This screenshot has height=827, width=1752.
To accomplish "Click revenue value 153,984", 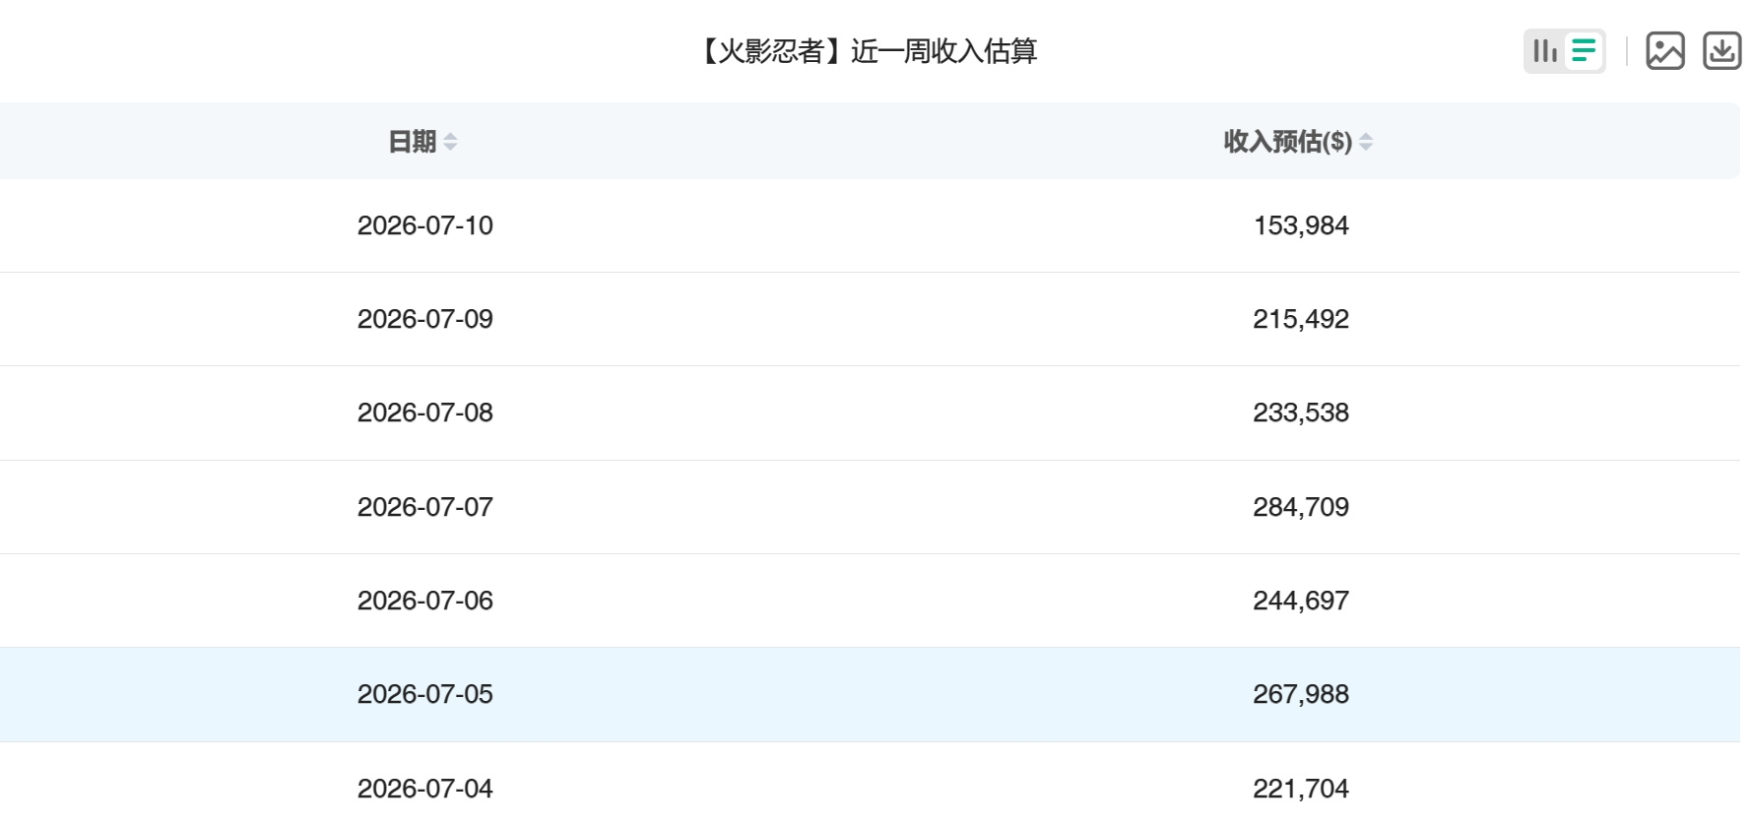I will click(1301, 225).
